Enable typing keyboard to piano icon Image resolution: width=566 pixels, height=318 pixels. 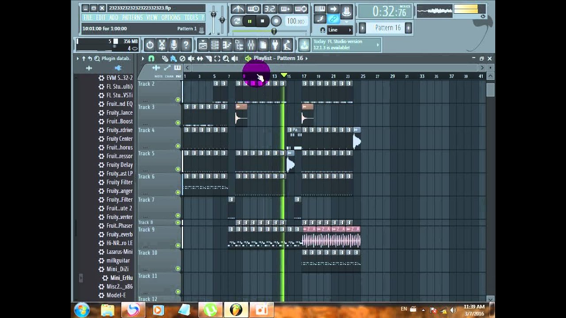point(320,9)
